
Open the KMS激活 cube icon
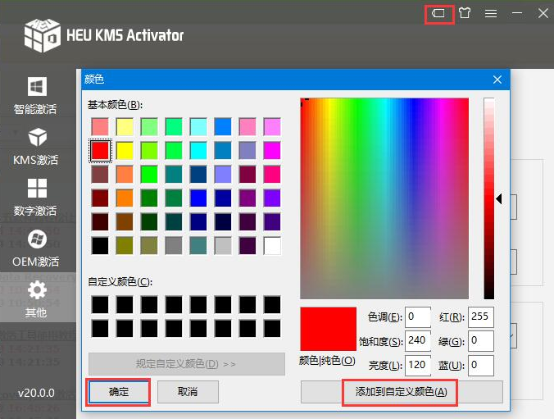[x=37, y=137]
